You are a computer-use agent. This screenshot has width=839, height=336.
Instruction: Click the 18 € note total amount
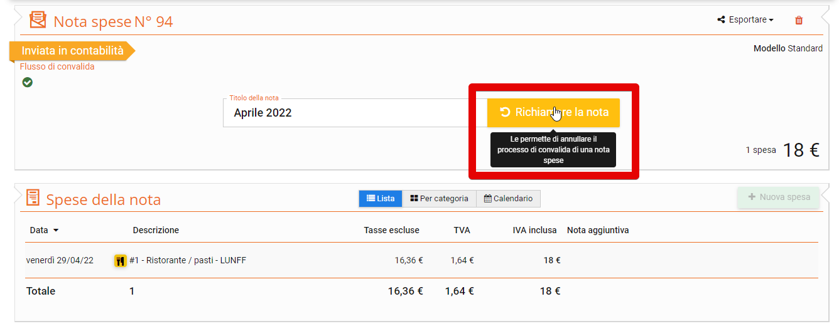click(x=801, y=150)
